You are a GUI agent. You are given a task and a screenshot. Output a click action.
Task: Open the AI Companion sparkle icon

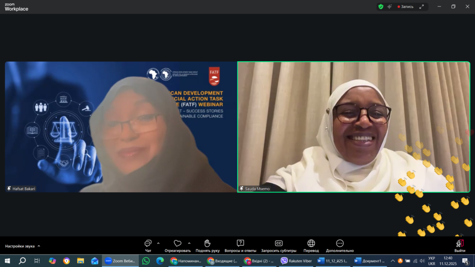(x=390, y=6)
